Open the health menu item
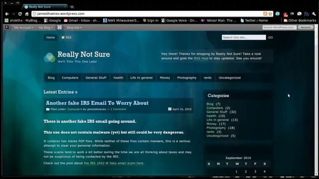The image size is (319, 179). tap(118, 78)
